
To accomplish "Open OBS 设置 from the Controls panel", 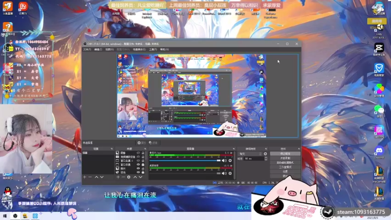I will pyautogui.click(x=285, y=172).
